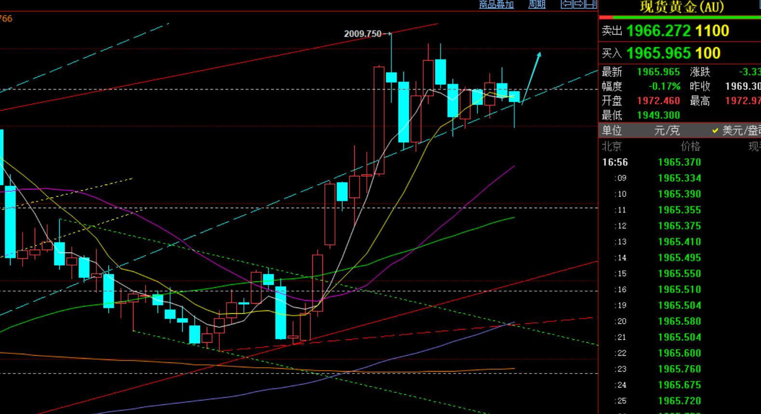Select the :22 tick price 1965.600
Viewport: 761px width, 414px height.
pos(680,353)
